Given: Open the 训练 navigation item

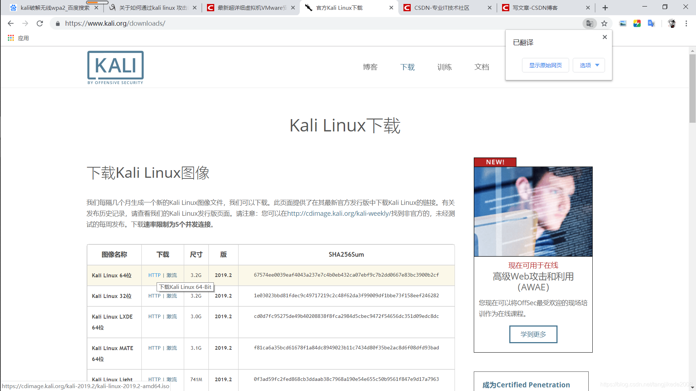Looking at the screenshot, I should click(x=444, y=67).
